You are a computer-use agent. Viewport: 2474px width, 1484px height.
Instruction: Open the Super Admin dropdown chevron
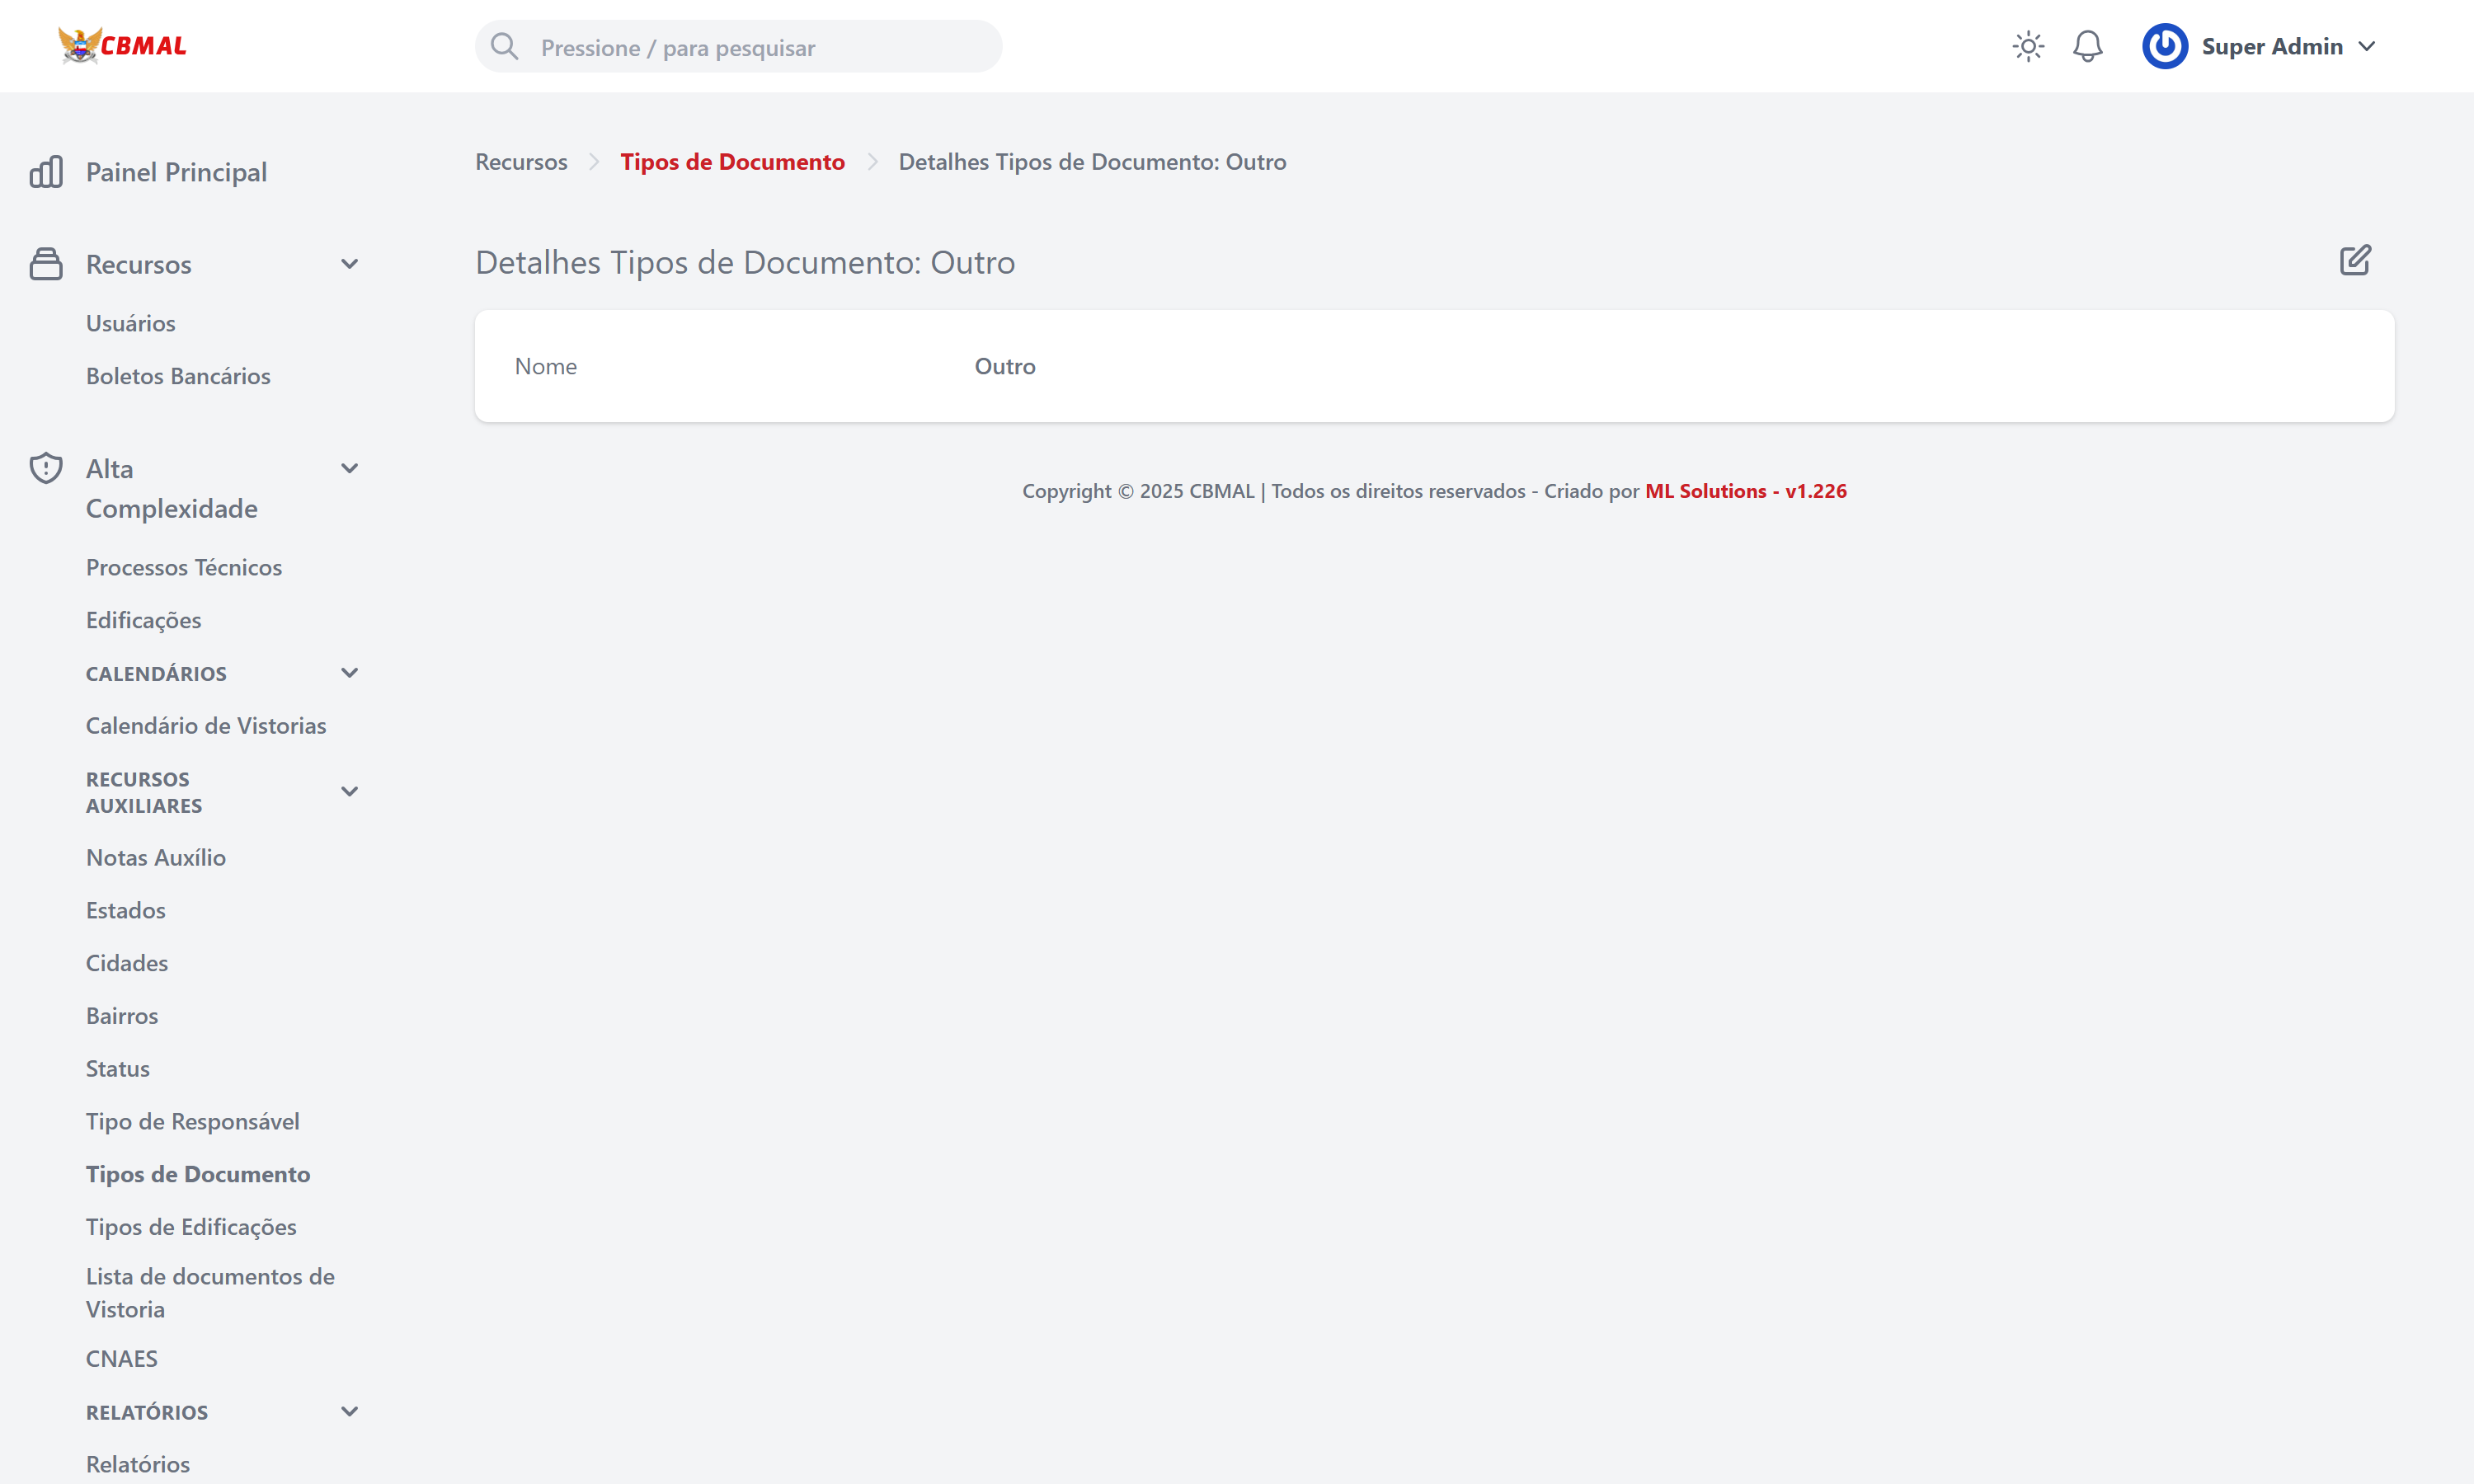[x=2366, y=47]
